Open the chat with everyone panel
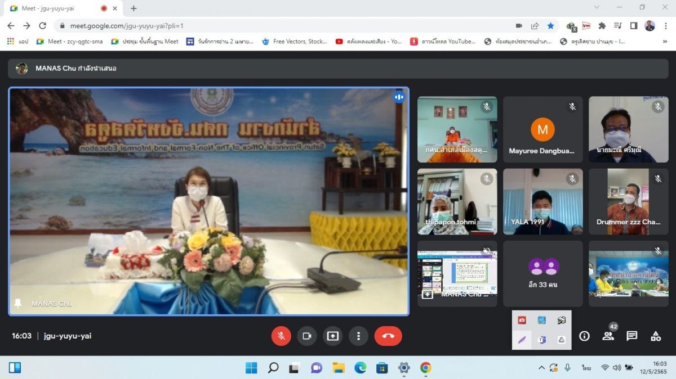The image size is (676, 379). pos(632,336)
